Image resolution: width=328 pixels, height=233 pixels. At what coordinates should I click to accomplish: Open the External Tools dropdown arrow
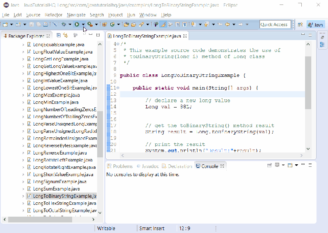(x=96, y=25)
